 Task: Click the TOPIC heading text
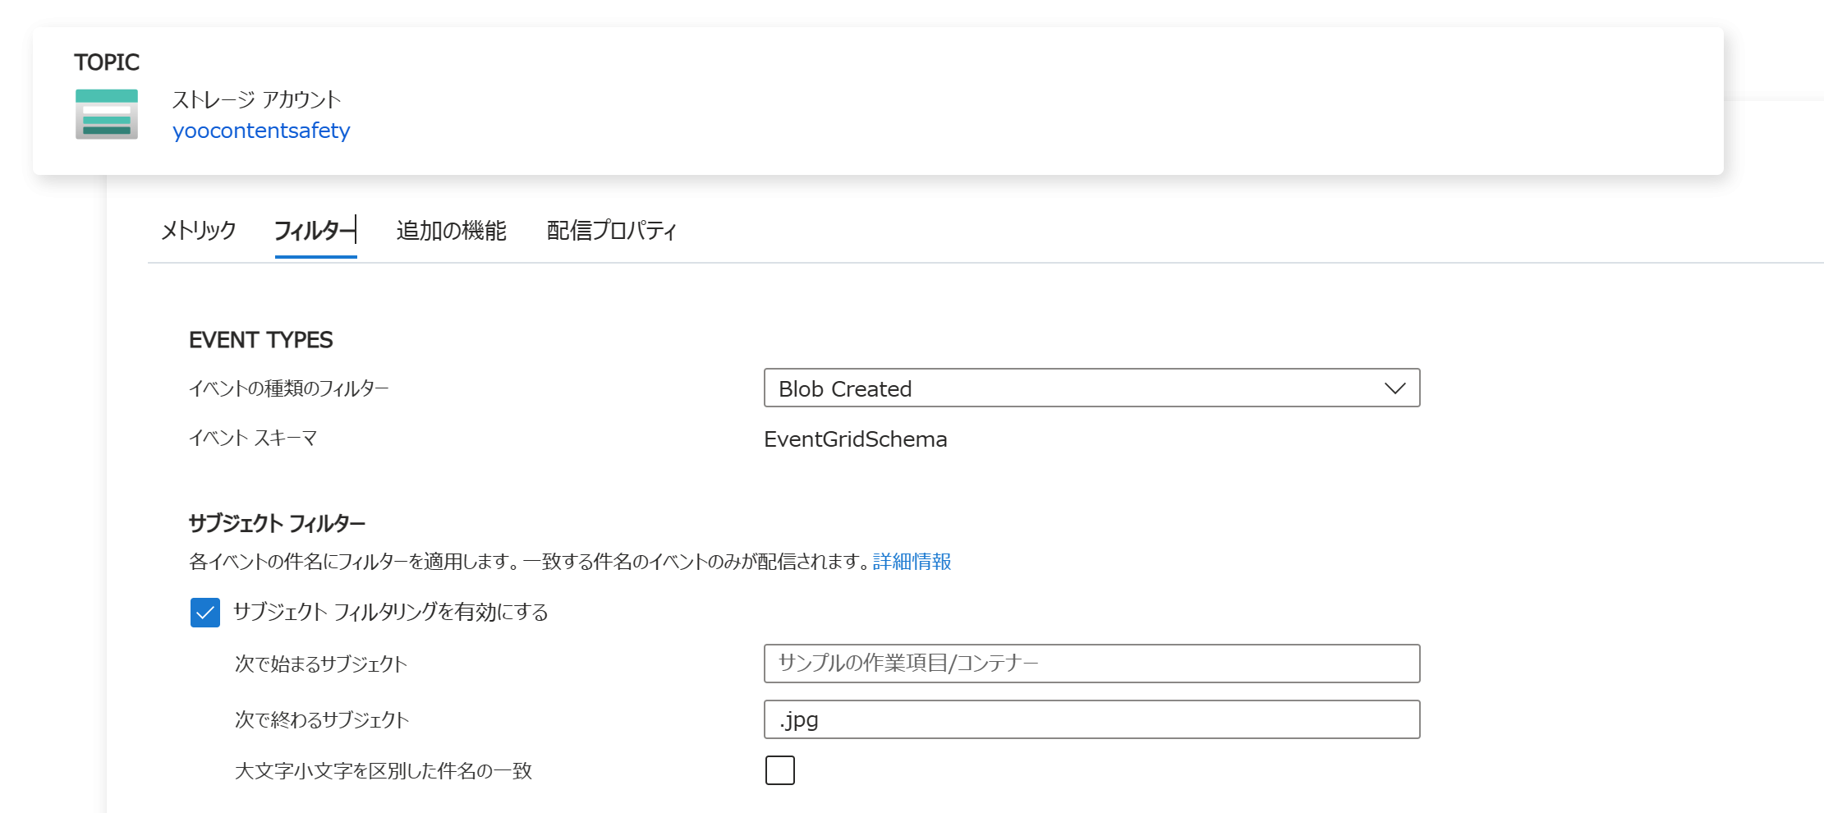pyautogui.click(x=107, y=62)
